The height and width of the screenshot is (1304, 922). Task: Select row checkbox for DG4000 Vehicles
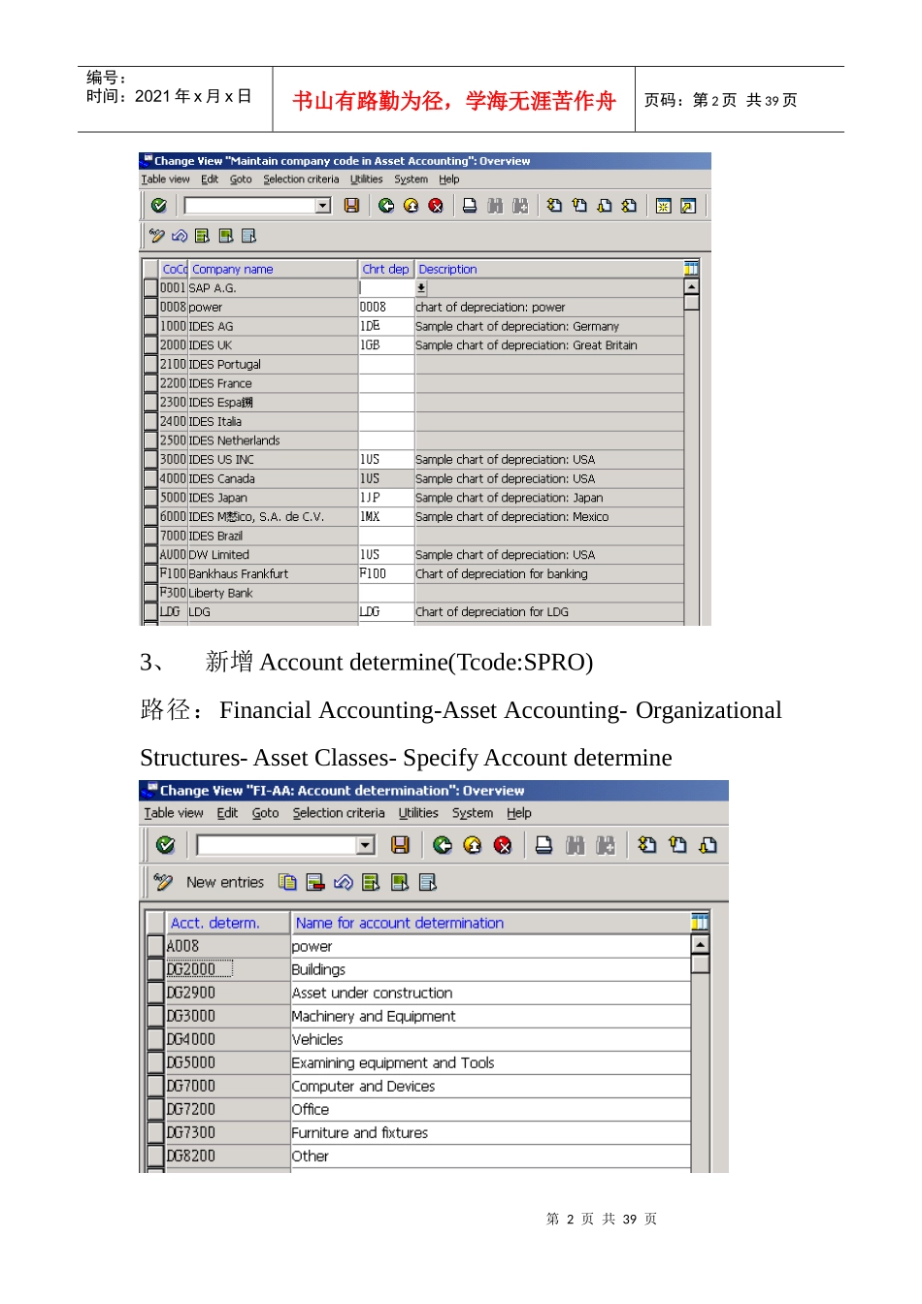pyautogui.click(x=155, y=1039)
